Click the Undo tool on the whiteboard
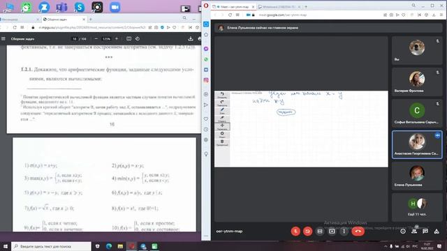 pyautogui.click(x=222, y=95)
